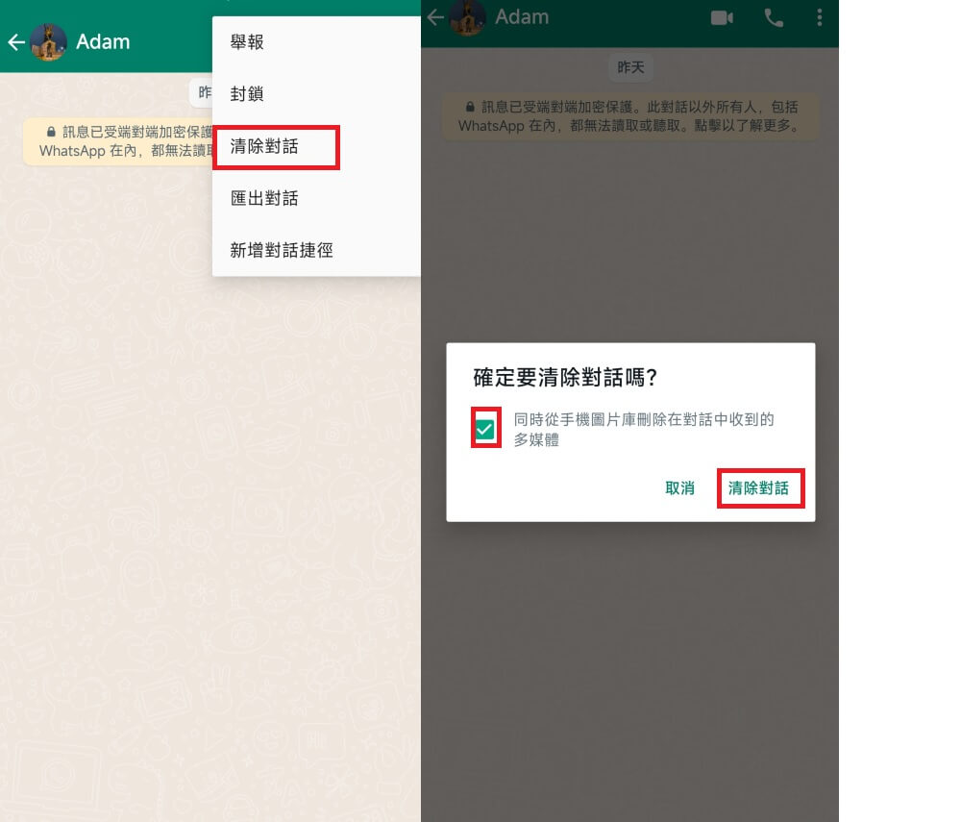This screenshot has height=822, width=961.
Task: Choose 封鎖 to block Adam
Action: coord(246,94)
